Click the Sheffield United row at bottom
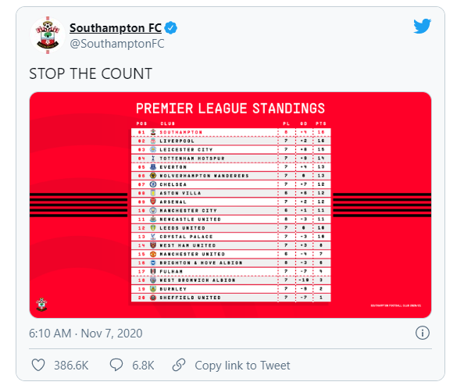This screenshot has height=389, width=464. [230, 298]
